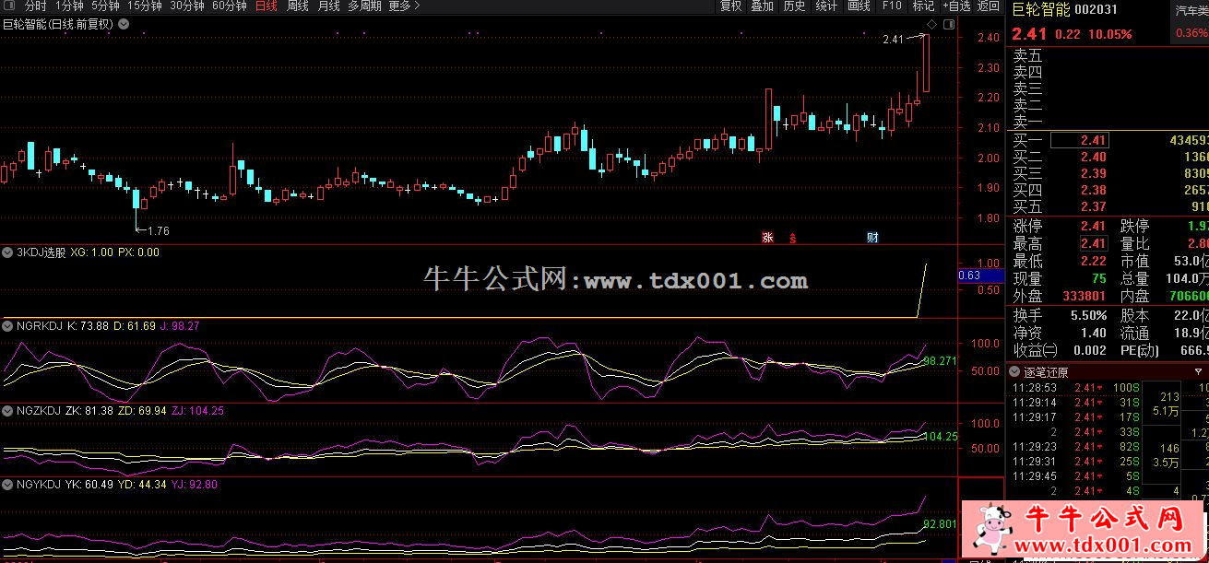Switch to the 分时 intraday view
The width and height of the screenshot is (1209, 563).
coord(35,6)
